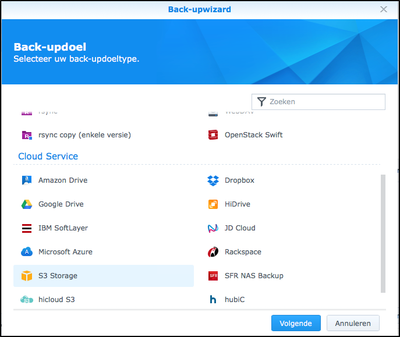400x337 pixels.
Task: Click the vertical scrollbar in the list
Action: pyautogui.click(x=383, y=233)
